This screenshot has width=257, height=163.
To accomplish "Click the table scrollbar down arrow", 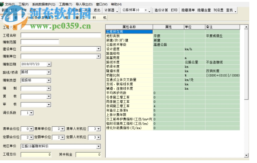I will pyautogui.click(x=246, y=155).
